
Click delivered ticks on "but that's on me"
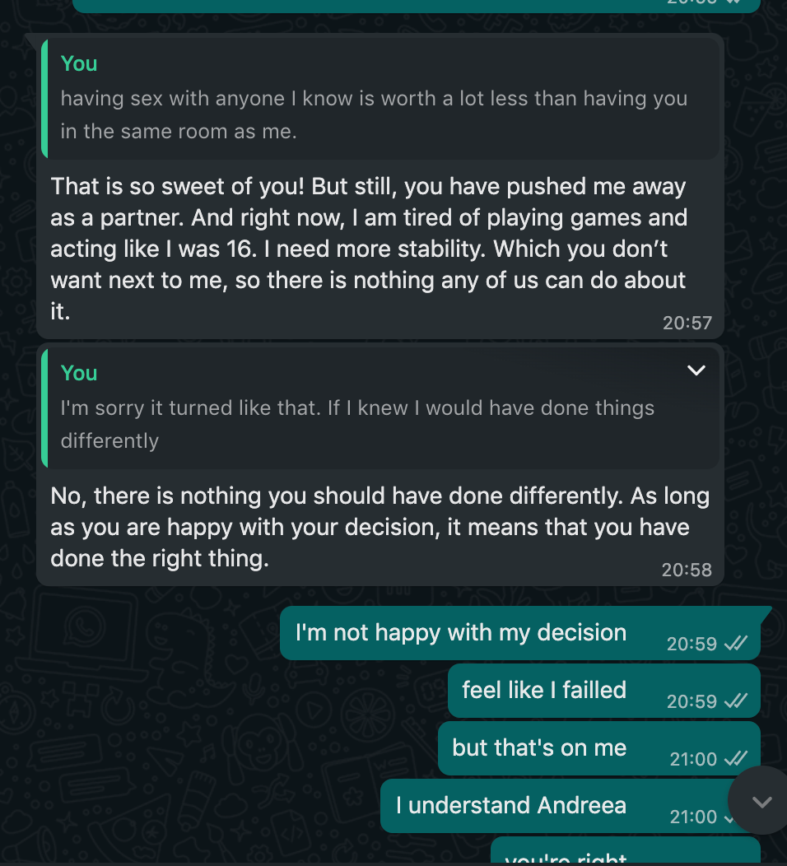736,759
